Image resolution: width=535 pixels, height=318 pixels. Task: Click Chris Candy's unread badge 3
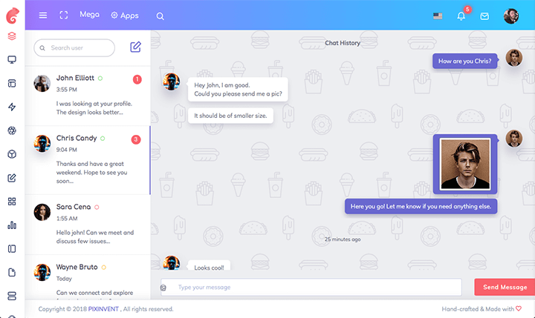[x=136, y=139]
